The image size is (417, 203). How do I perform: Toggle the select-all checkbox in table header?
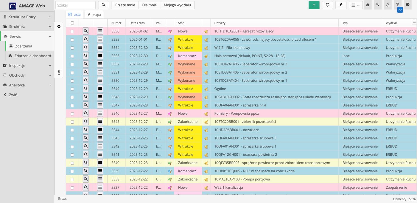[x=72, y=23]
